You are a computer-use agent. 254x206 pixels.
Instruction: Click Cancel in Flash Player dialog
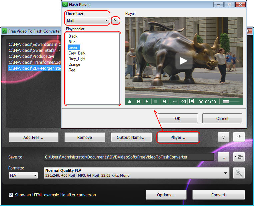click(x=222, y=118)
